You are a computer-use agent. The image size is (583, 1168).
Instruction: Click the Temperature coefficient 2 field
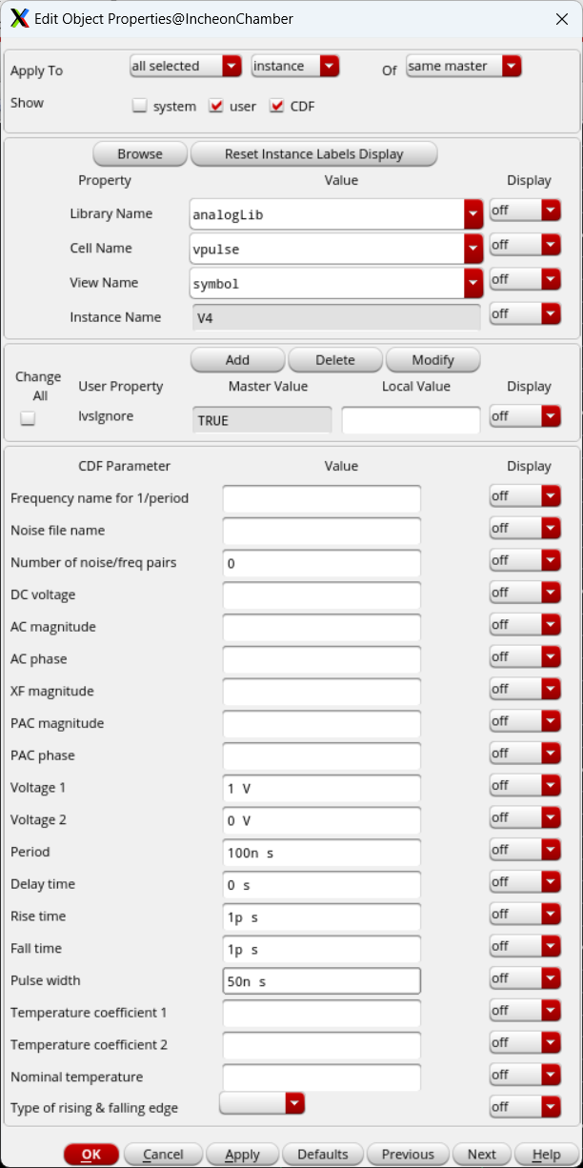(x=322, y=1046)
